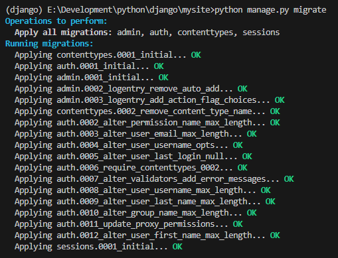Click the green OK after contenttypes.0001_initial
338x258 pixels.
[196, 55]
